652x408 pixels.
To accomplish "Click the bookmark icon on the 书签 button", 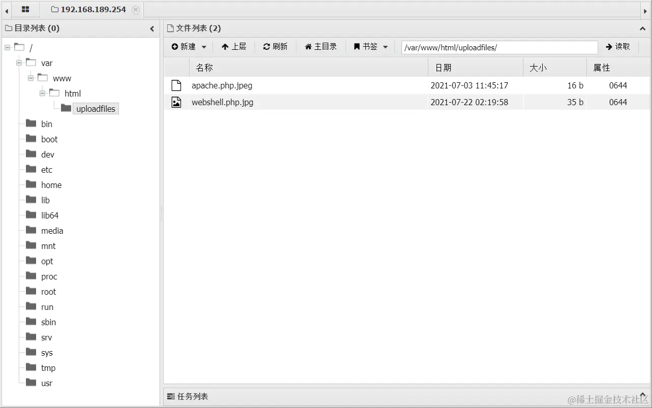I will tap(357, 46).
